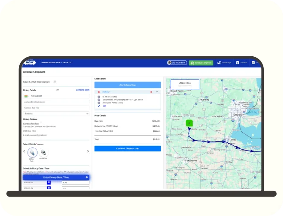The image size is (283, 216).
Task: Collapse the Delivery 1 section with the chevron
Action: click(157, 92)
